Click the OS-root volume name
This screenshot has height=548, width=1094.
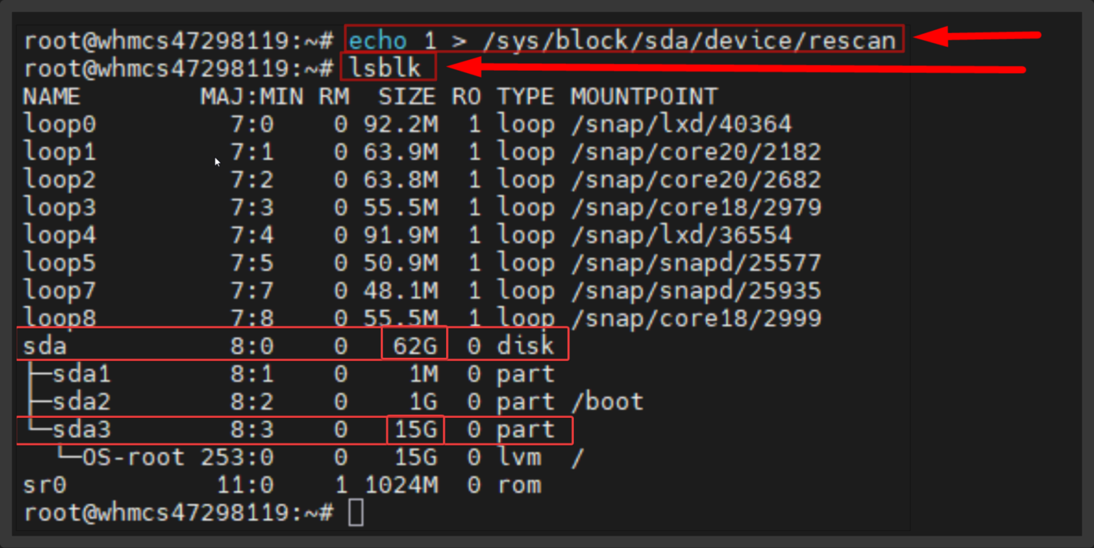click(x=133, y=458)
